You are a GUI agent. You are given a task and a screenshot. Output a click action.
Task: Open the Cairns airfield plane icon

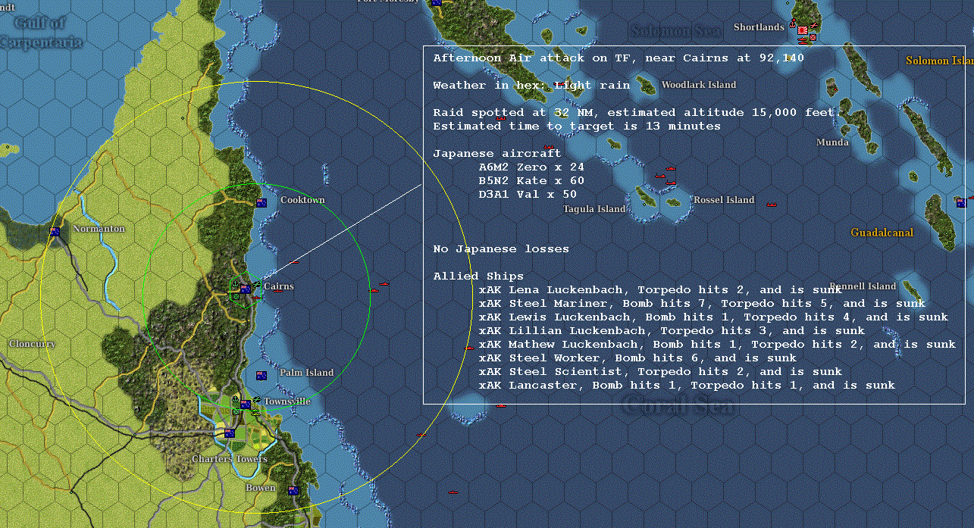click(x=257, y=284)
